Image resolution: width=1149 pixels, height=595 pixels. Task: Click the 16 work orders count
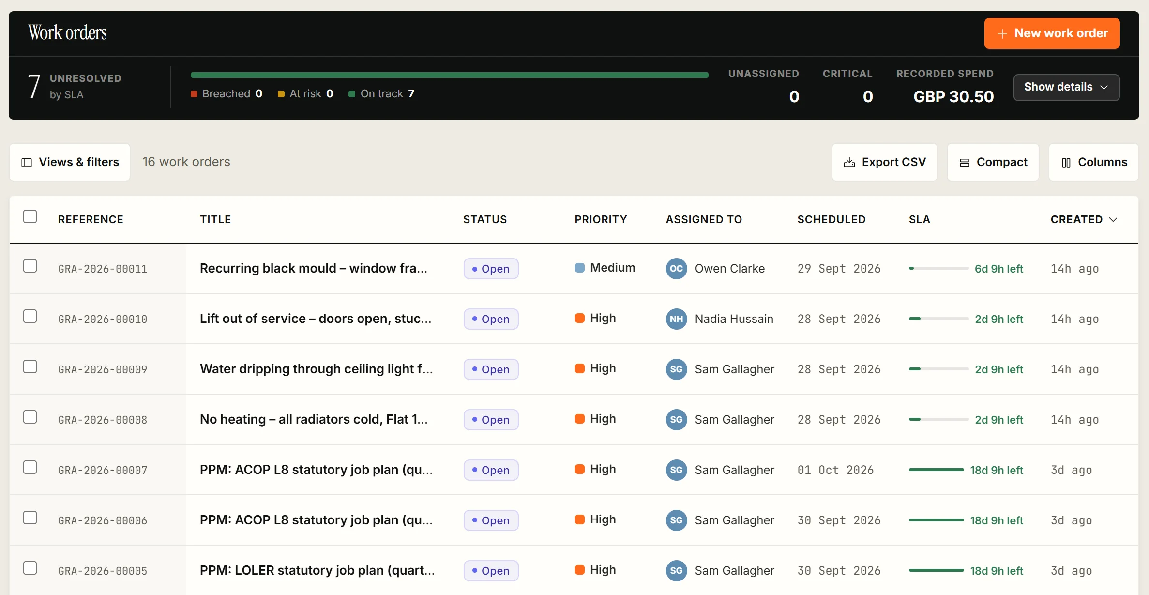[186, 162]
